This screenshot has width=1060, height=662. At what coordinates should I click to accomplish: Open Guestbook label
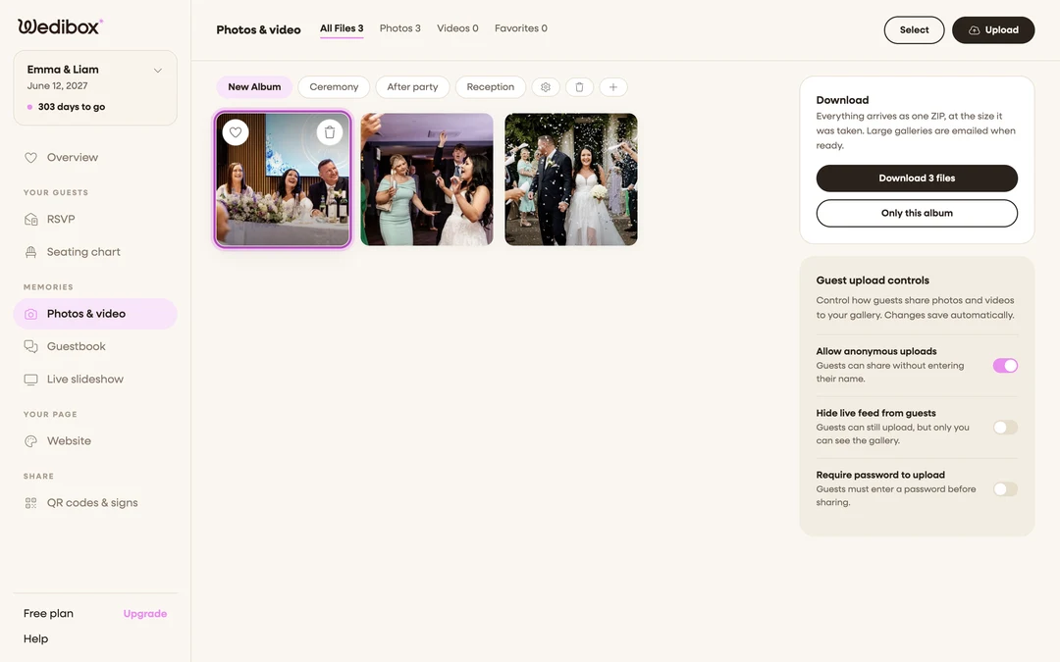[x=77, y=346]
